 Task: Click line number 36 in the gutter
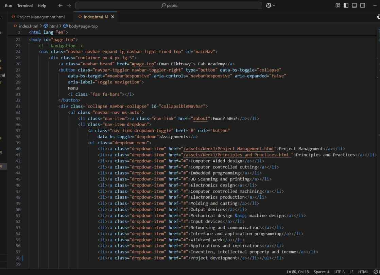click(18, 125)
